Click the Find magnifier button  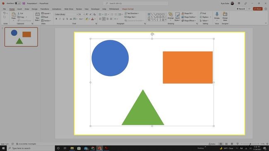203,13
